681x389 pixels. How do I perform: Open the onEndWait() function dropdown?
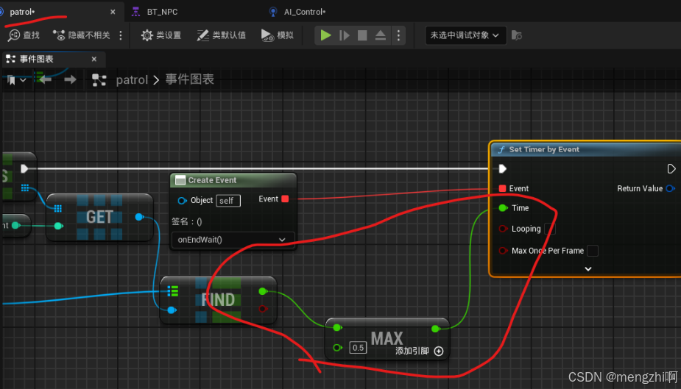coord(233,240)
